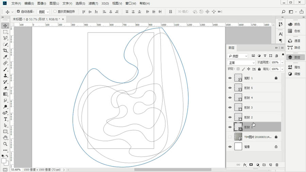The height and width of the screenshot is (172, 306).
Task: Open the 类型 layer filter dropdown
Action: click(238, 56)
